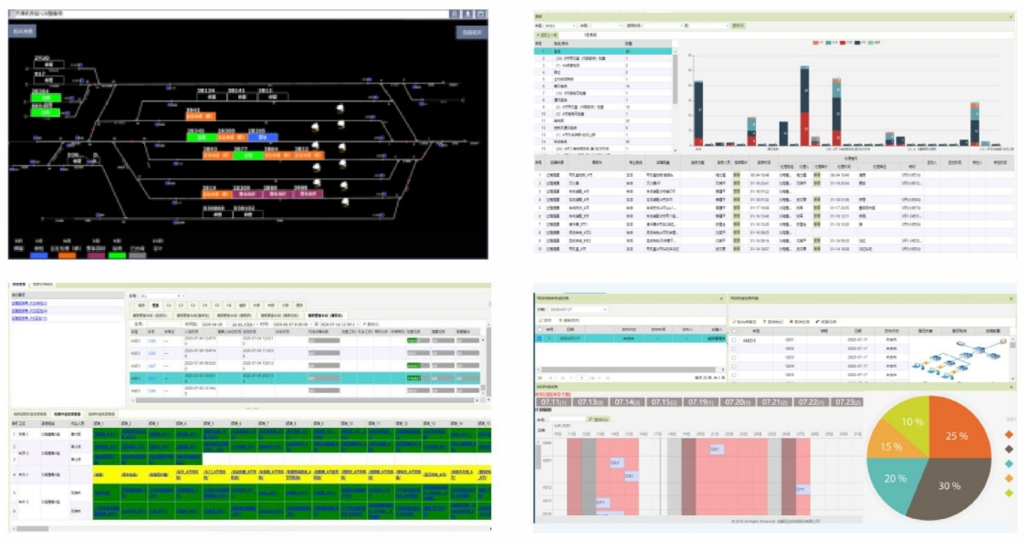Click the download icon in track diagram title bar
This screenshot has width=1025, height=540.
pos(467,15)
